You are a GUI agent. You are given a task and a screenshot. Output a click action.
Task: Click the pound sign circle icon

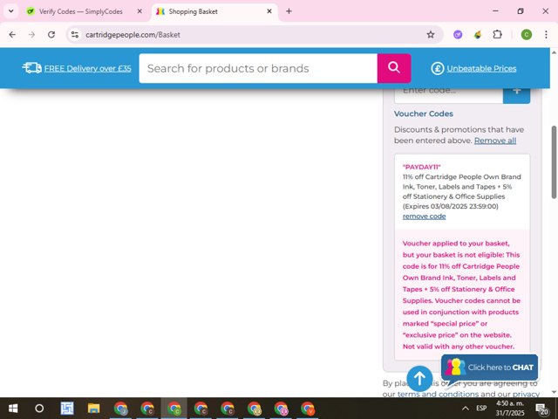pos(438,68)
